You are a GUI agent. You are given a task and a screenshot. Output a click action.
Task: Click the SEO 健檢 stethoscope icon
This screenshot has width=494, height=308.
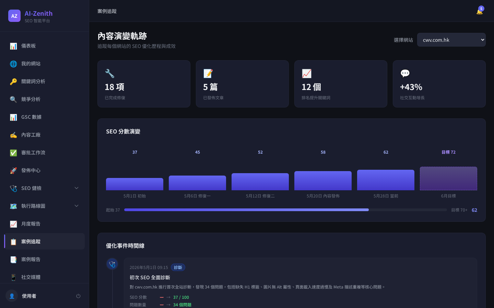click(13, 188)
